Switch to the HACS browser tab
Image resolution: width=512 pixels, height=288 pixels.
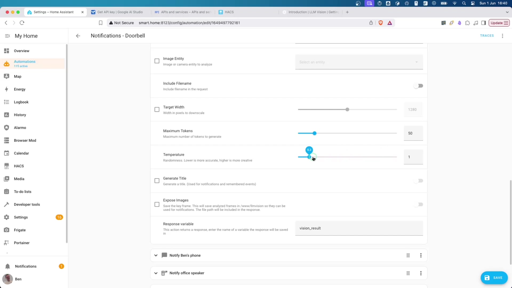coord(229,12)
